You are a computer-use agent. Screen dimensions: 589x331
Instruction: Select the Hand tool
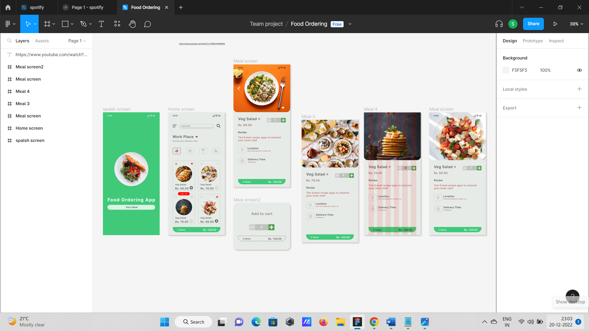pyautogui.click(x=132, y=24)
